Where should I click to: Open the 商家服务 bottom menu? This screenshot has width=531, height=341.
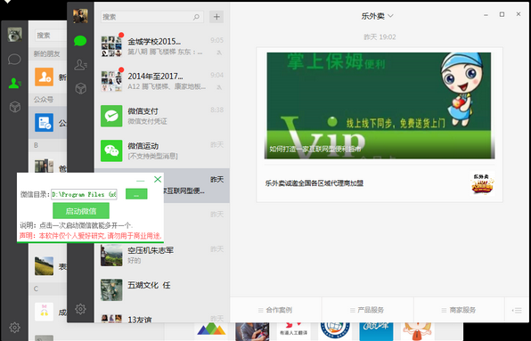coord(459,310)
